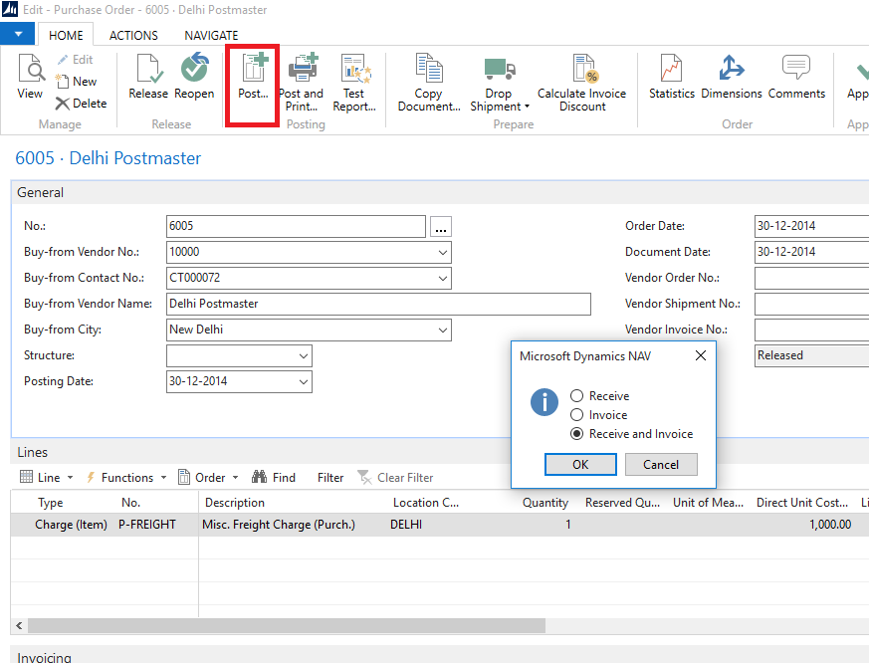Viewport: 869px width, 663px height.
Task: Collapse the General FastTab header
Action: point(440,192)
